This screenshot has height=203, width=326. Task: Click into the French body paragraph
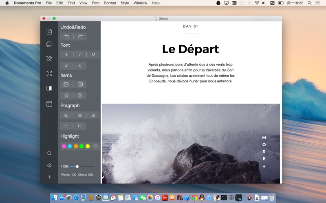tap(190, 73)
